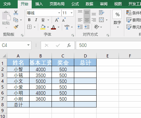Select header cell 奖金
Image resolution: width=141 pixels, height=118 pixels.
point(63,62)
